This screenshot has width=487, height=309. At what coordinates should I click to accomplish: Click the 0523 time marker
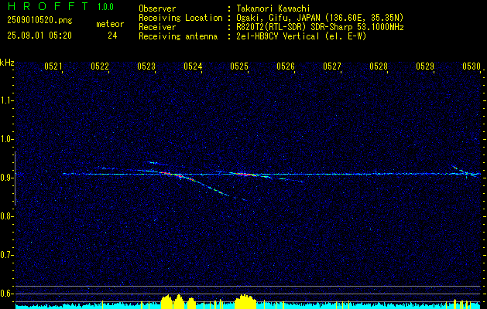pyautogui.click(x=146, y=66)
